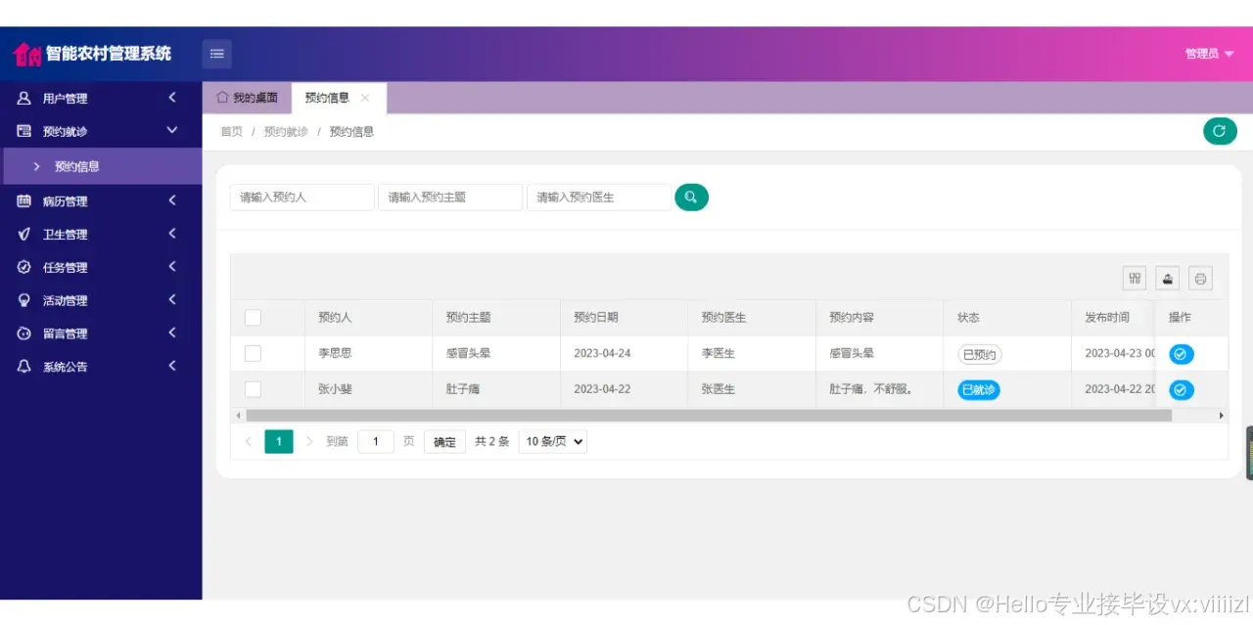The width and height of the screenshot is (1253, 625).
Task: Open the 系统公告 sidebar menu label
Action: (x=65, y=368)
